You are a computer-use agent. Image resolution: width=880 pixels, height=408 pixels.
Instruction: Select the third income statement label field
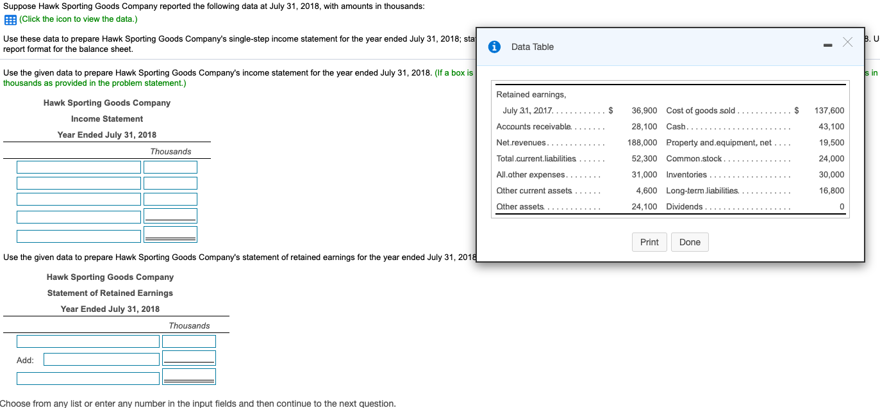pos(79,199)
